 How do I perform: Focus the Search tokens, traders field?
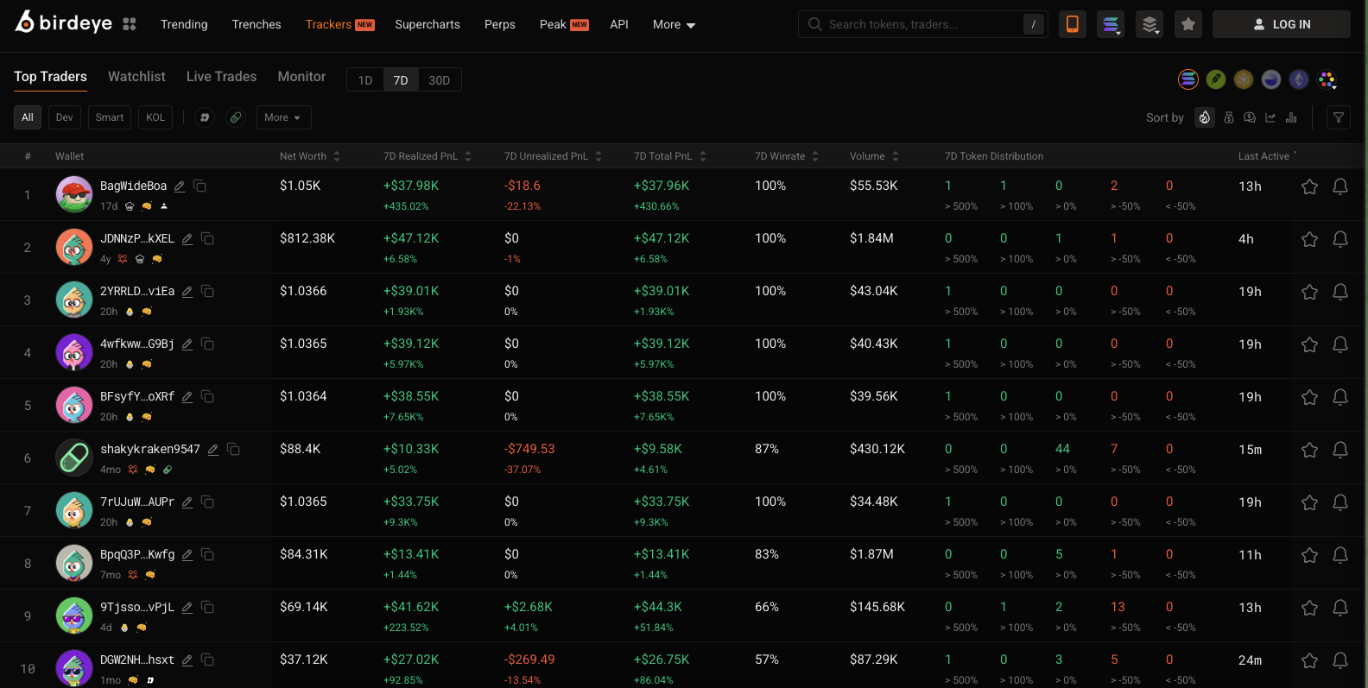coord(923,24)
